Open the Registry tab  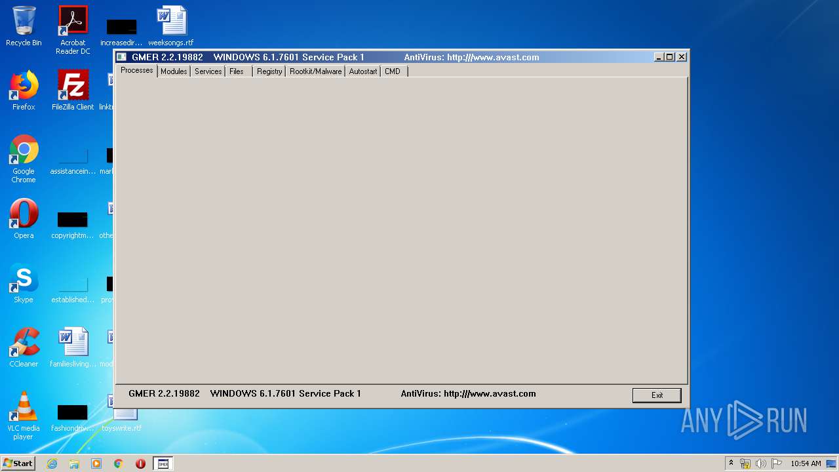pos(269,71)
